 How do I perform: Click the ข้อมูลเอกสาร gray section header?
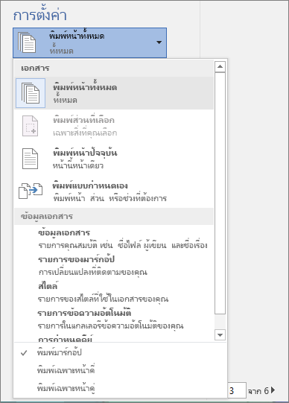click(114, 217)
